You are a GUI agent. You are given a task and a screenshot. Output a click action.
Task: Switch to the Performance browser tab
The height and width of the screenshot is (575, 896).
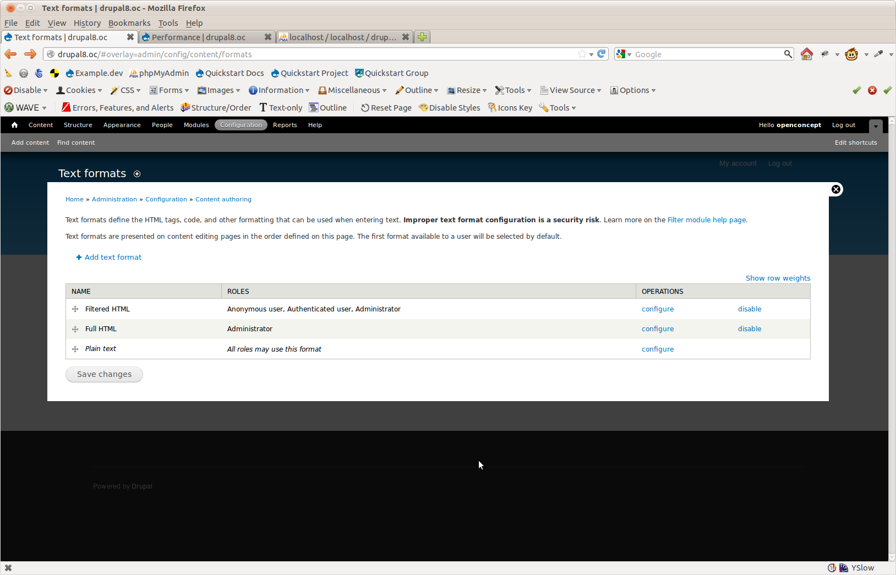point(207,37)
